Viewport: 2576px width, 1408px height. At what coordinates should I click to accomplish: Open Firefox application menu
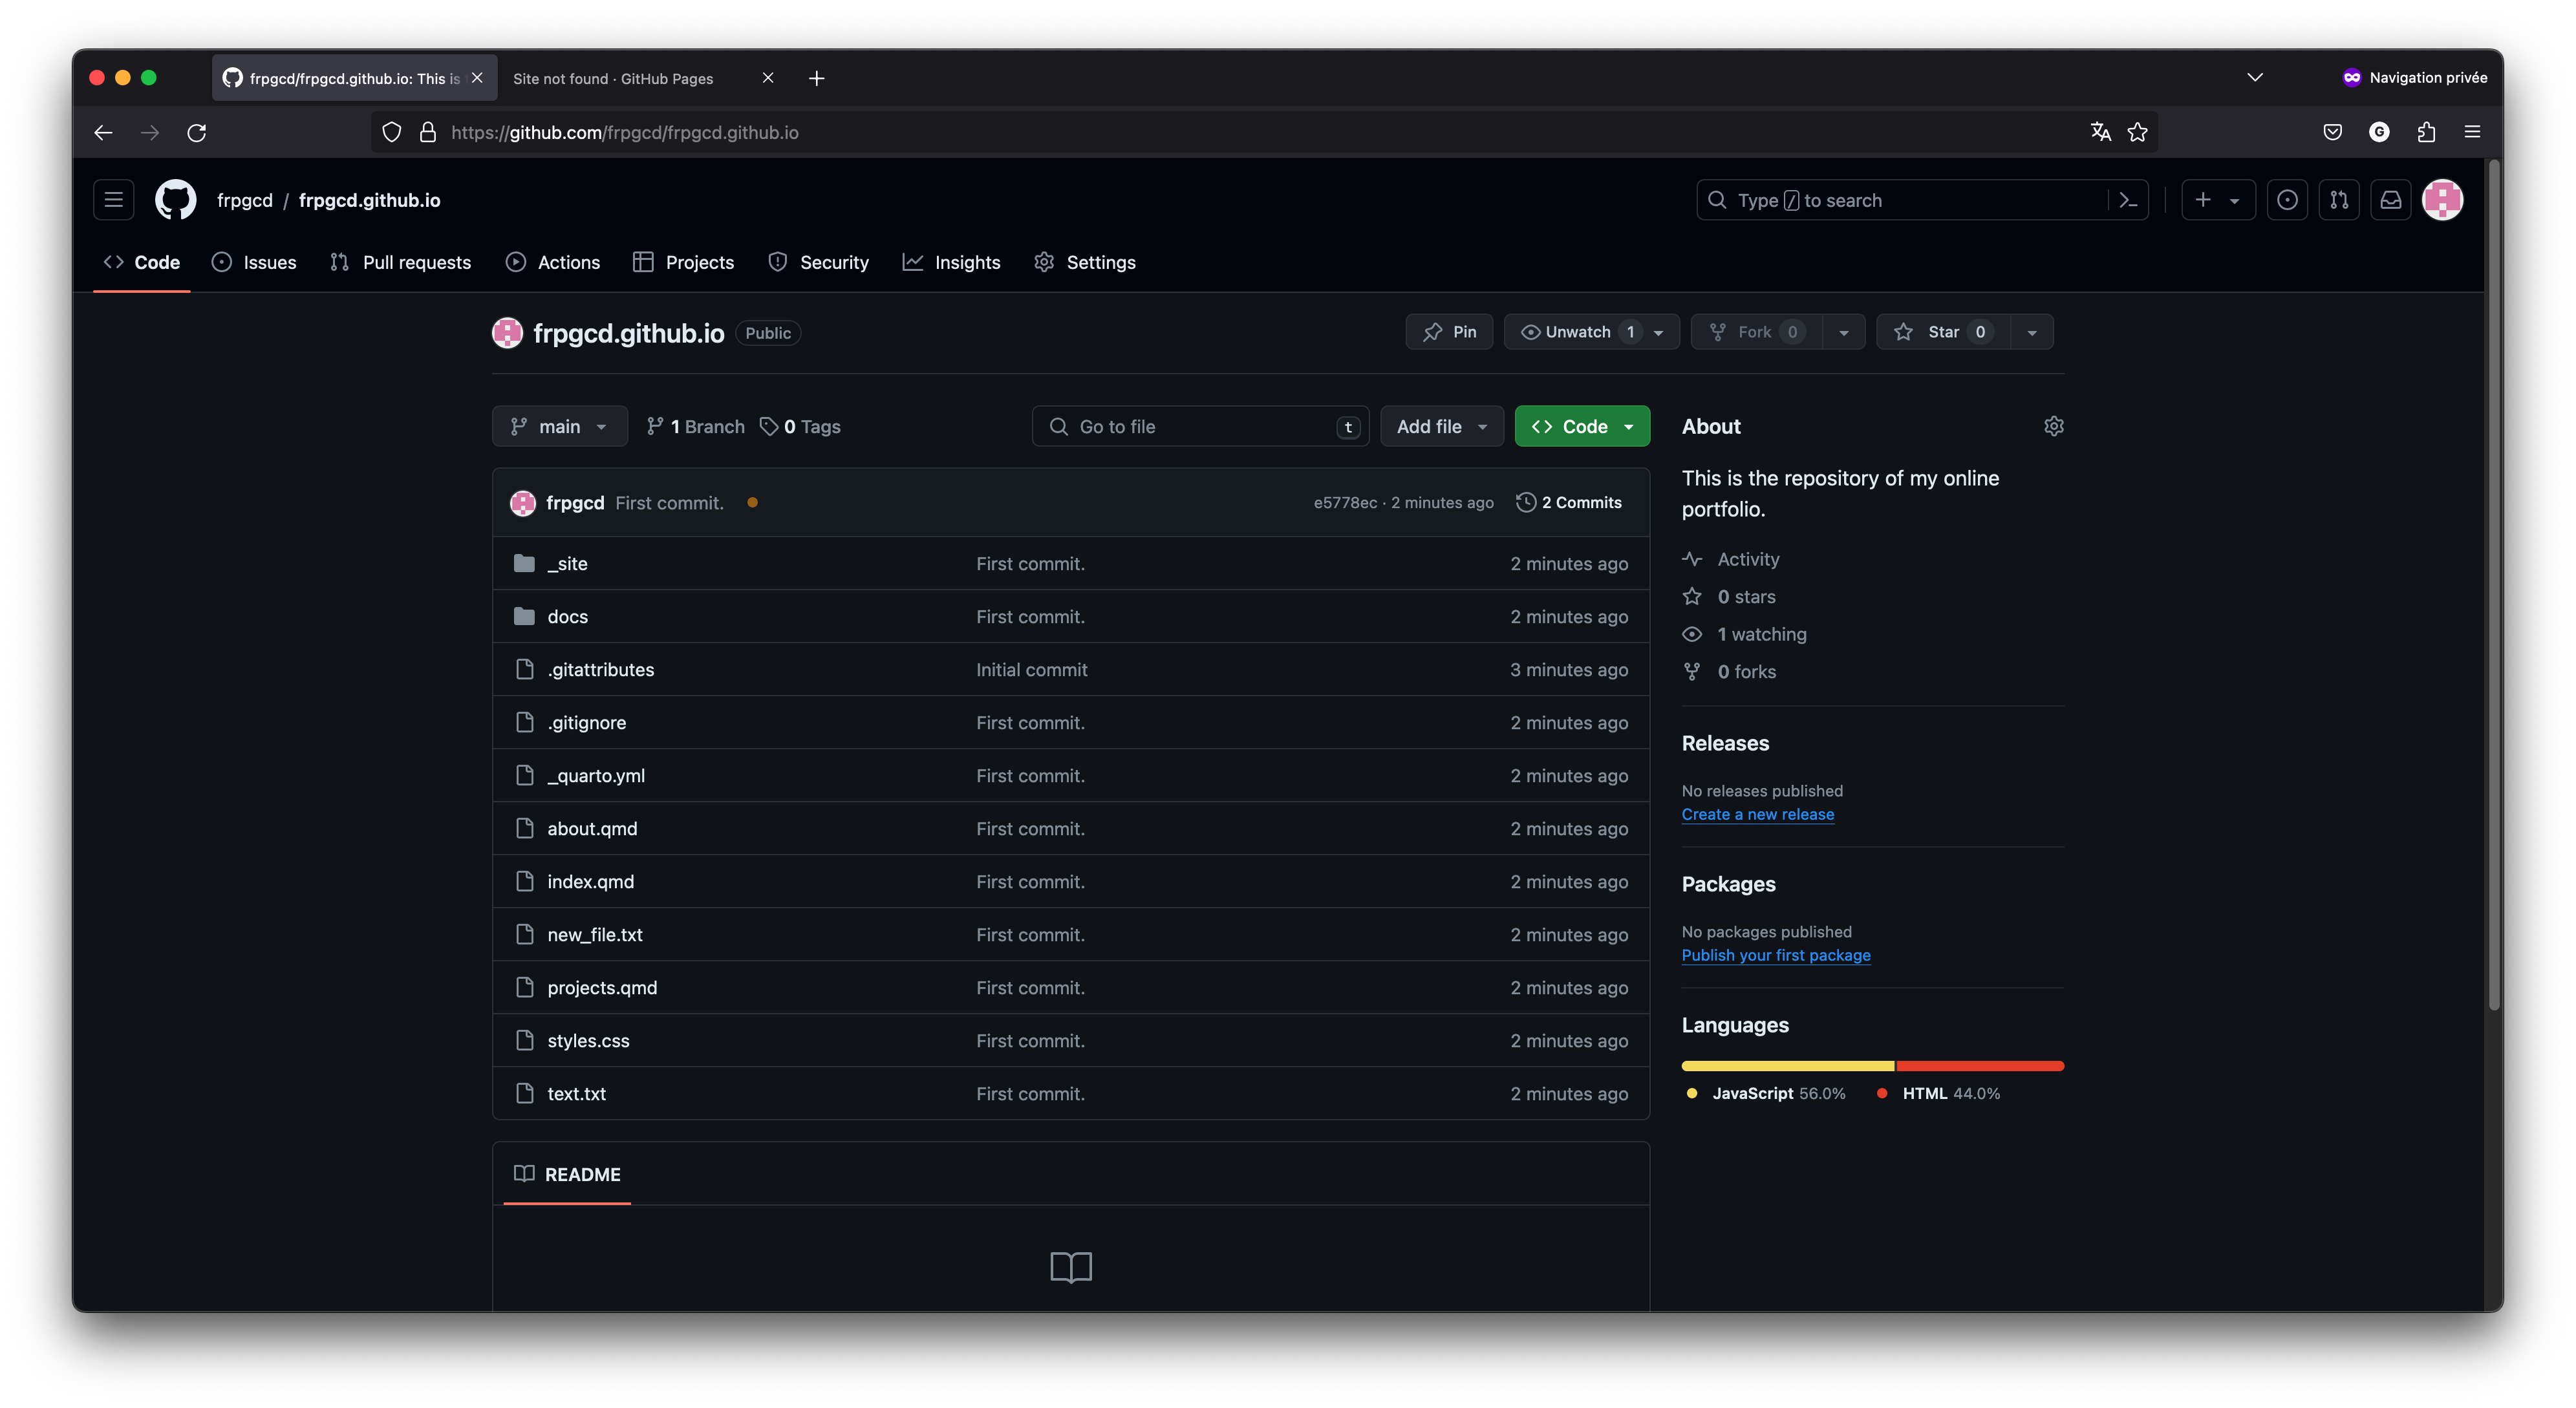(2472, 132)
